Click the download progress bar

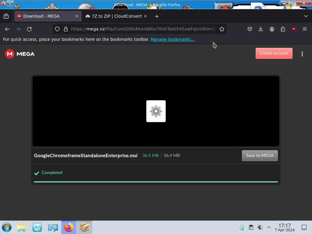(156, 182)
